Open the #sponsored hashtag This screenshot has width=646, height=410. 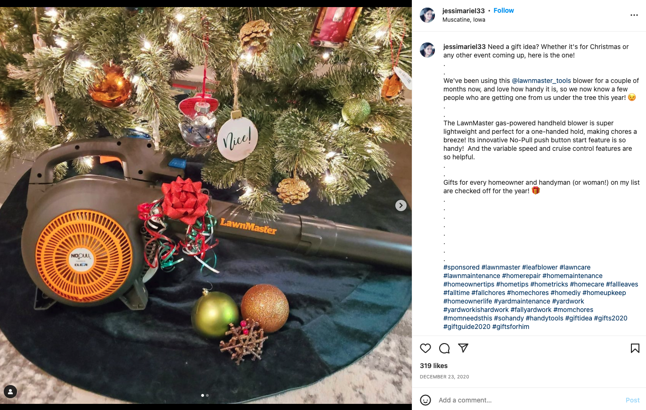click(461, 267)
